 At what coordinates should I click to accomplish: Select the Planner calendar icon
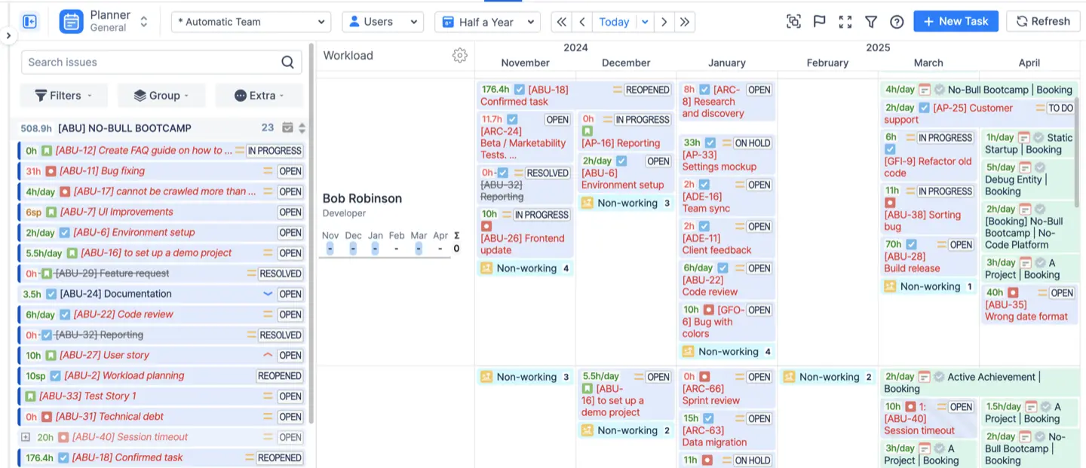coord(71,21)
